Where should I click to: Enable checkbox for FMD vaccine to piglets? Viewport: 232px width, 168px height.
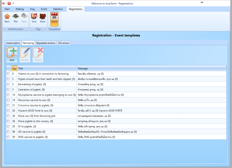(8, 137)
